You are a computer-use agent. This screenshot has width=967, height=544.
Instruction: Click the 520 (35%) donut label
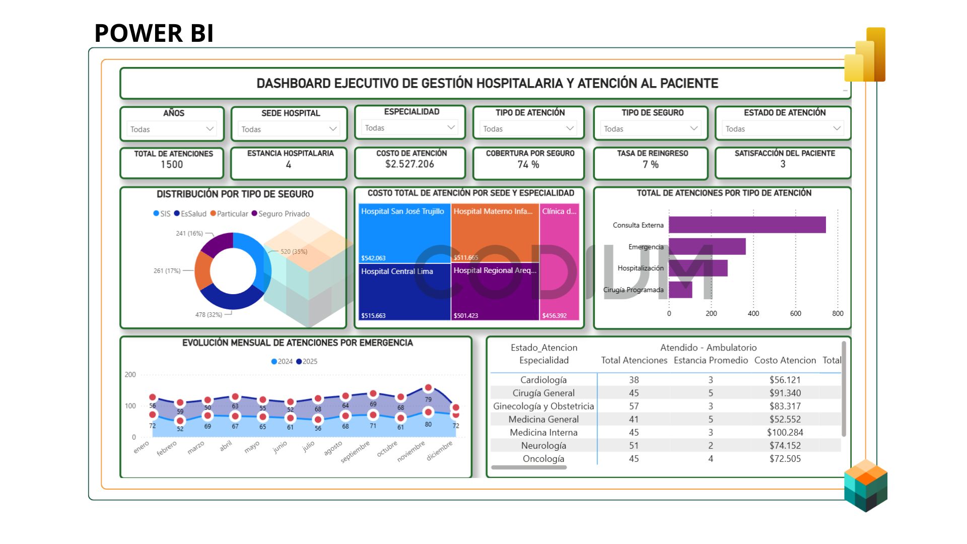(294, 251)
